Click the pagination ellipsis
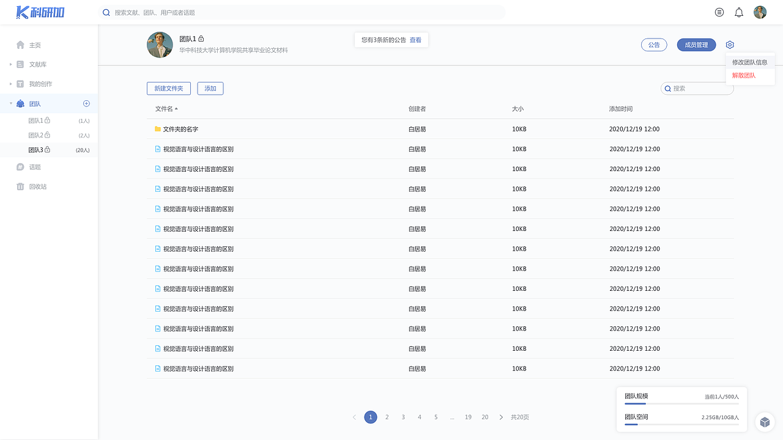The height and width of the screenshot is (440, 783). click(452, 417)
